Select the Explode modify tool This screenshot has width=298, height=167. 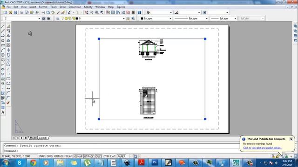click(8, 103)
